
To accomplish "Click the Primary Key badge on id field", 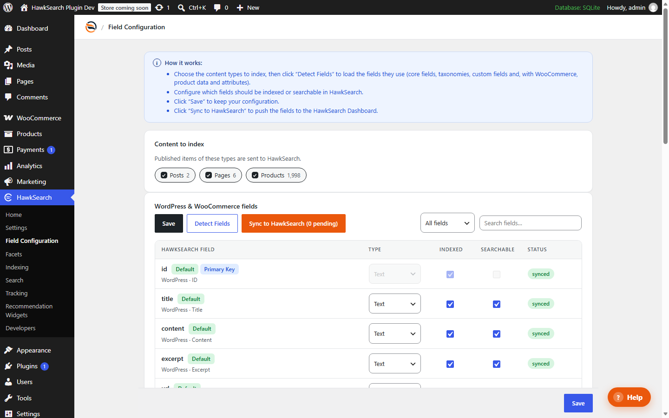I will [x=219, y=269].
